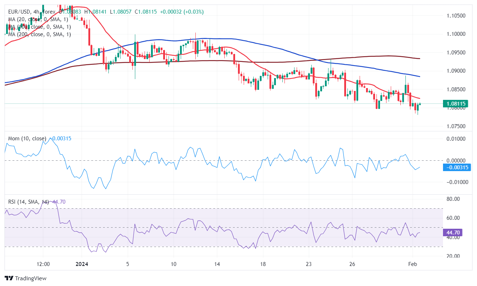This screenshot has height=286, width=477.
Task: Click the 10 date label on time axis
Action: click(174, 264)
